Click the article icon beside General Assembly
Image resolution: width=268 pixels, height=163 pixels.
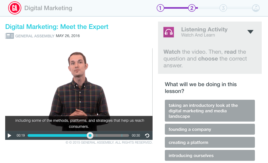pos(10,36)
